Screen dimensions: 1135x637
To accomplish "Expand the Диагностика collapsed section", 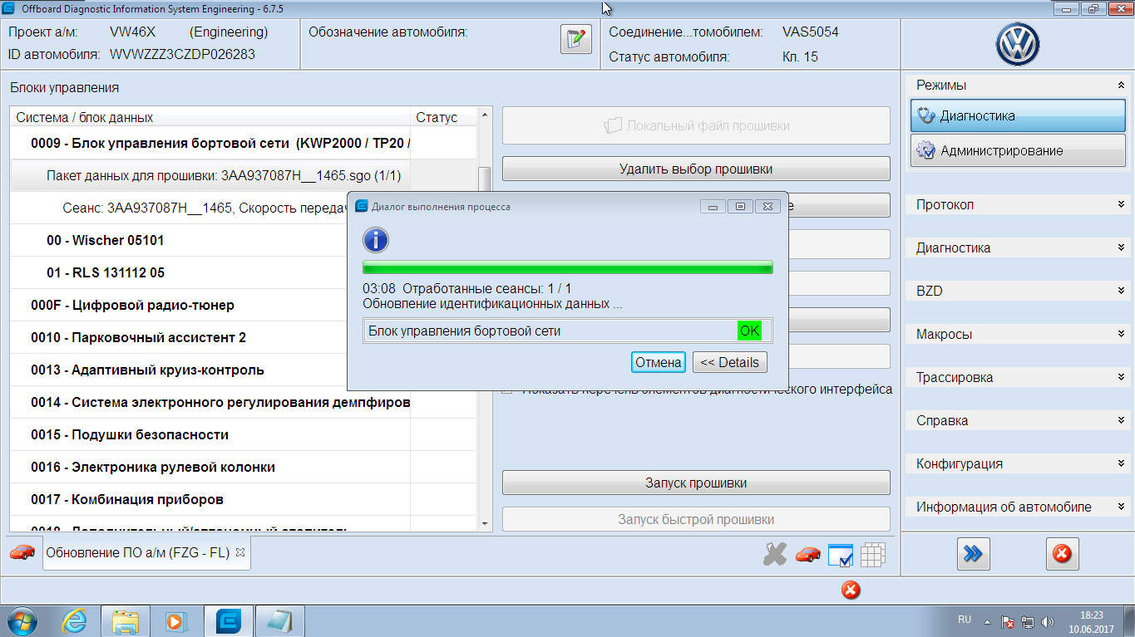I will 1121,247.
